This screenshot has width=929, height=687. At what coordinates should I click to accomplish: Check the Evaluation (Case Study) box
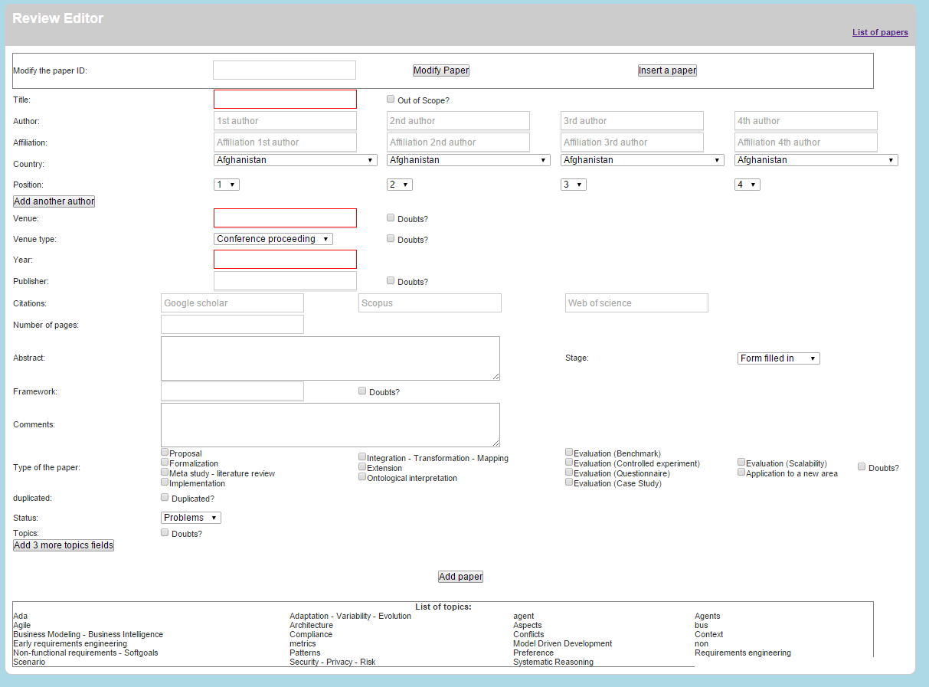click(x=569, y=482)
